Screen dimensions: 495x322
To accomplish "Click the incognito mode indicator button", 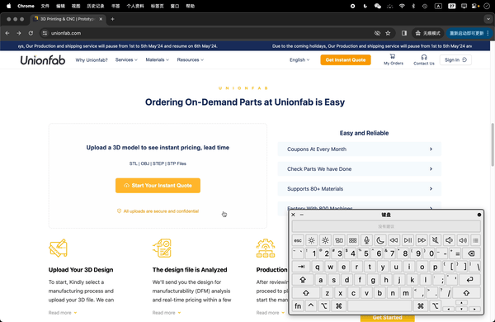I will click(427, 33).
